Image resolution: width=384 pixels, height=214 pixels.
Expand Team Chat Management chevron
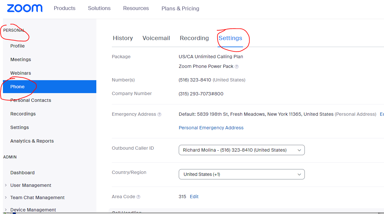5,198
